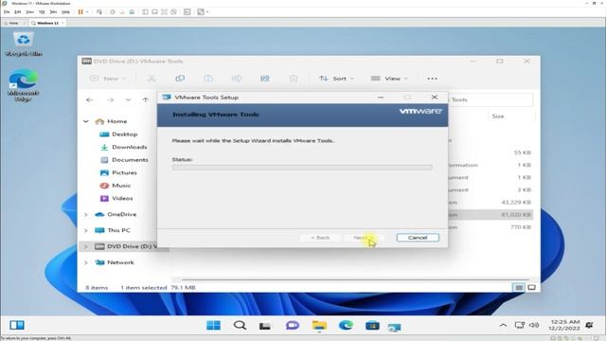
Task: Open File Explorer from the taskbar
Action: coord(319,326)
